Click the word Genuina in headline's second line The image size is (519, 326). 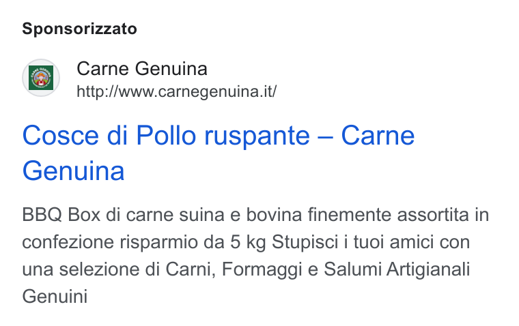point(73,171)
